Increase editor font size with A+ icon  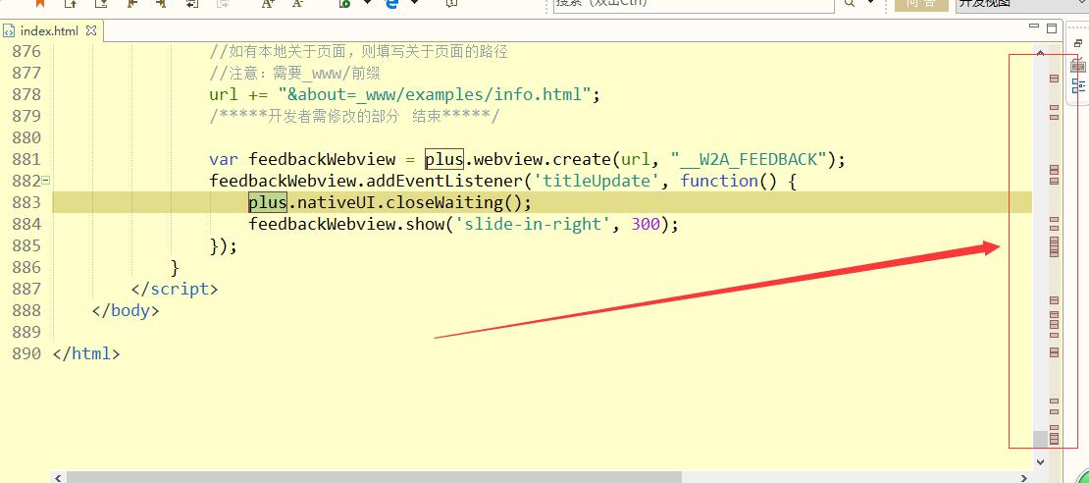point(268,4)
